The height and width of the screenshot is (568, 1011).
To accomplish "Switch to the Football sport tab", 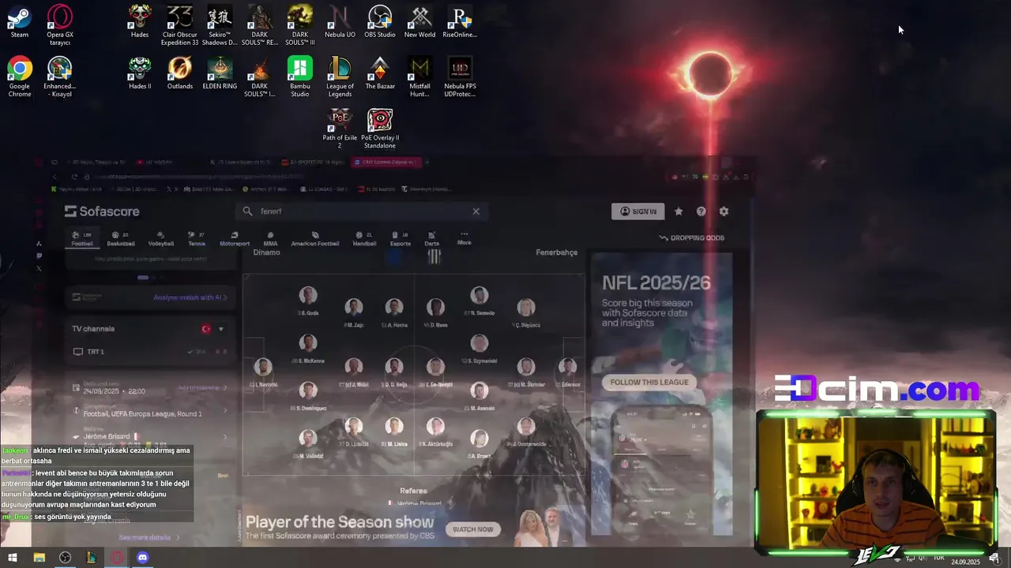I will [82, 239].
